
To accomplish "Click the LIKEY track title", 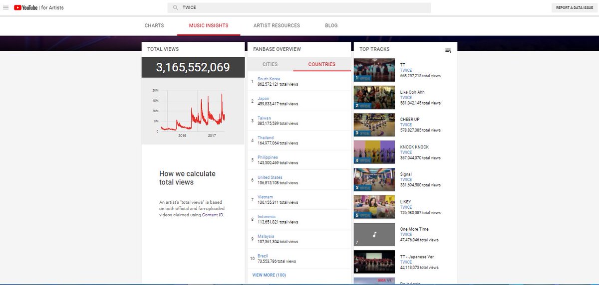I will pyautogui.click(x=406, y=202).
